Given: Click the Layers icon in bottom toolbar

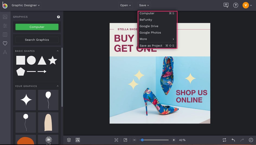Looking at the screenshot, I should pos(69,140).
